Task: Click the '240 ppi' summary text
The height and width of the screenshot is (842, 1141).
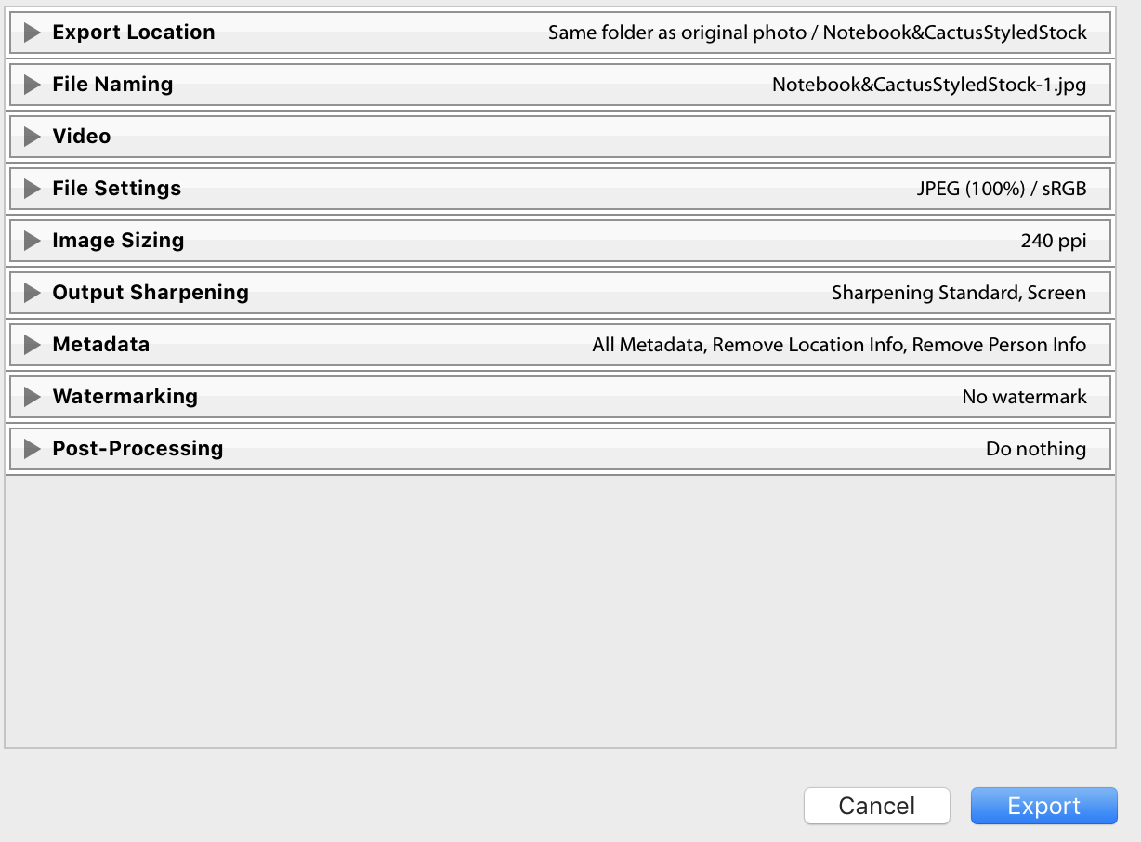Action: (1053, 240)
